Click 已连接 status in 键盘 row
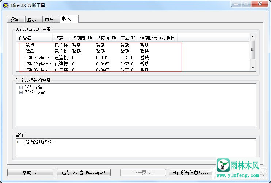 [x=61, y=51]
